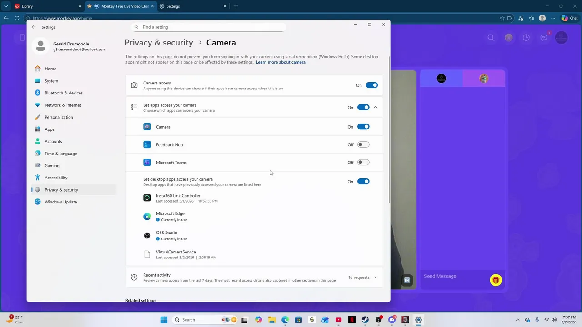Click Privacy & security breadcrumb

pos(159,43)
